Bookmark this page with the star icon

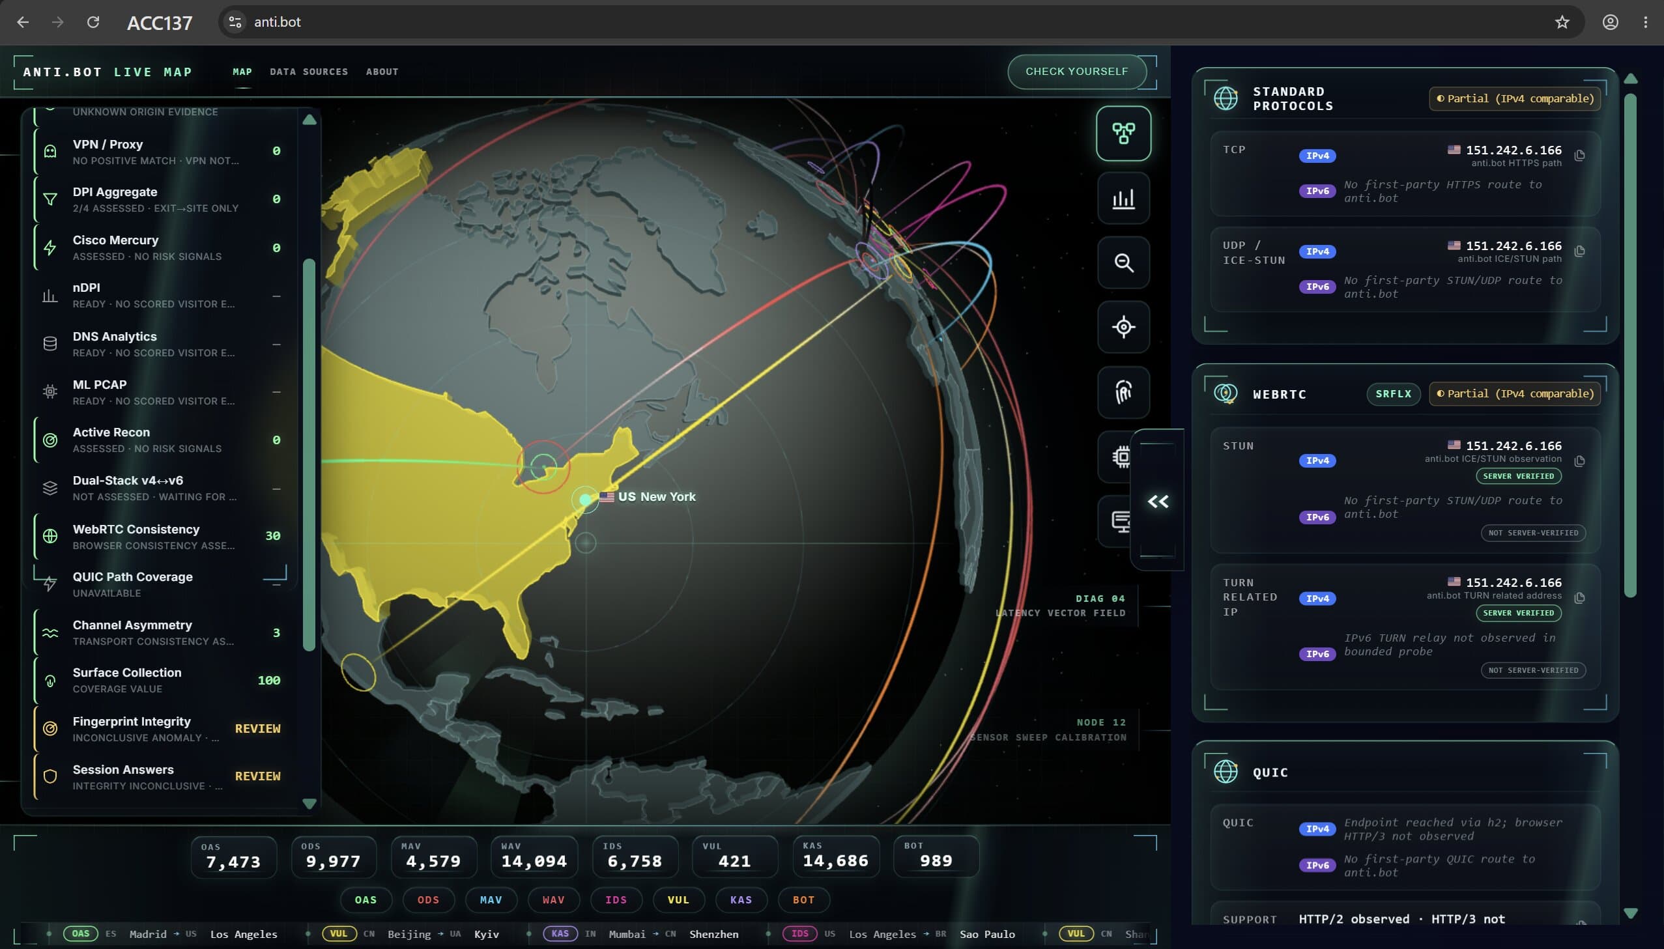coord(1562,22)
